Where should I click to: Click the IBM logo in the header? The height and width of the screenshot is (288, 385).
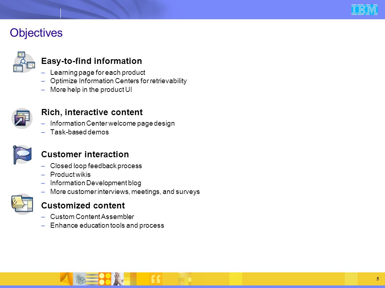tap(364, 10)
